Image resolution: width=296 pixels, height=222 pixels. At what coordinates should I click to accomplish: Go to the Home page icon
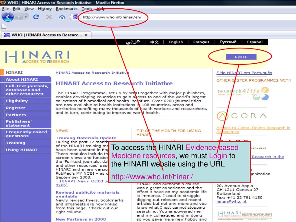[62, 17]
